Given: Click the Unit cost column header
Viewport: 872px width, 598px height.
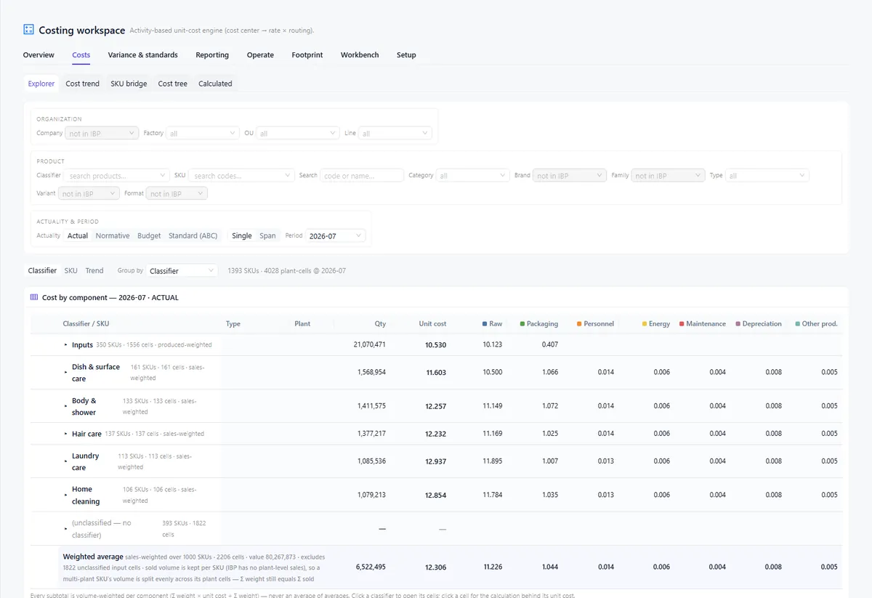Looking at the screenshot, I should click(x=432, y=324).
